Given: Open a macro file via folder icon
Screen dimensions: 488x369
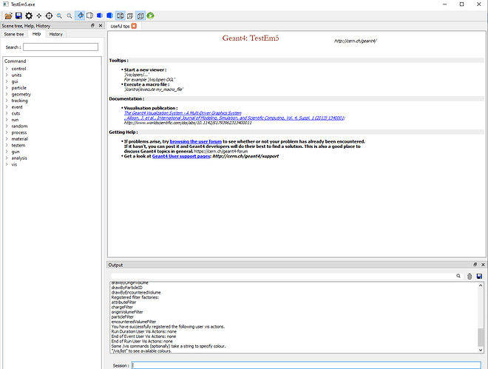Looking at the screenshot, I should (8, 16).
